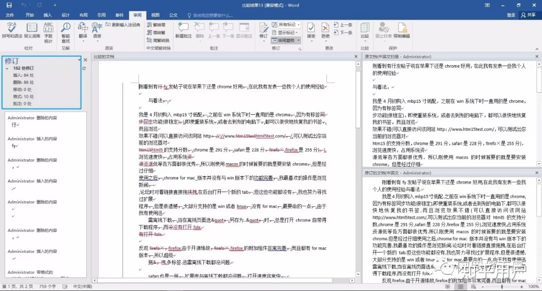Open the 修订 pane options dropdown arrow
542x291 pixels.
79,60
